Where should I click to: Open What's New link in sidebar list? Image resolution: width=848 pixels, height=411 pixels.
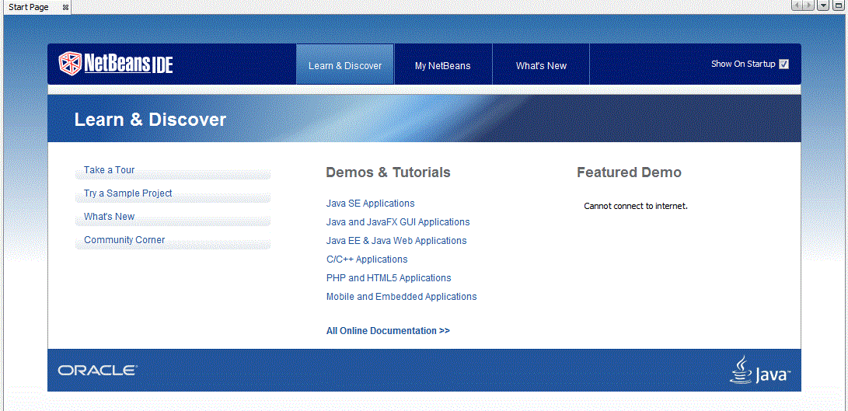point(110,216)
